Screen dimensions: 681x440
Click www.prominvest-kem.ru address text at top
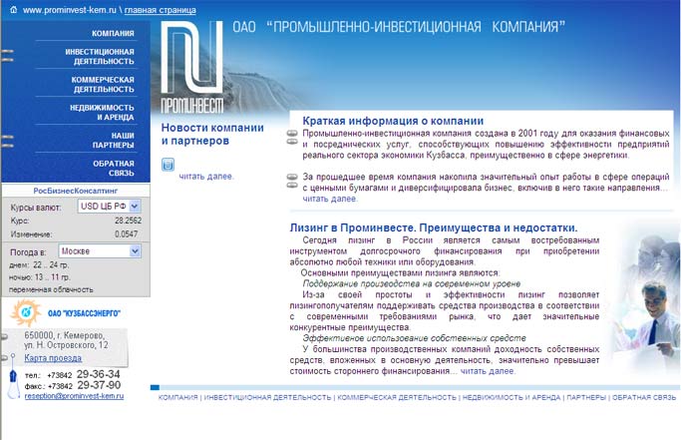click(70, 10)
